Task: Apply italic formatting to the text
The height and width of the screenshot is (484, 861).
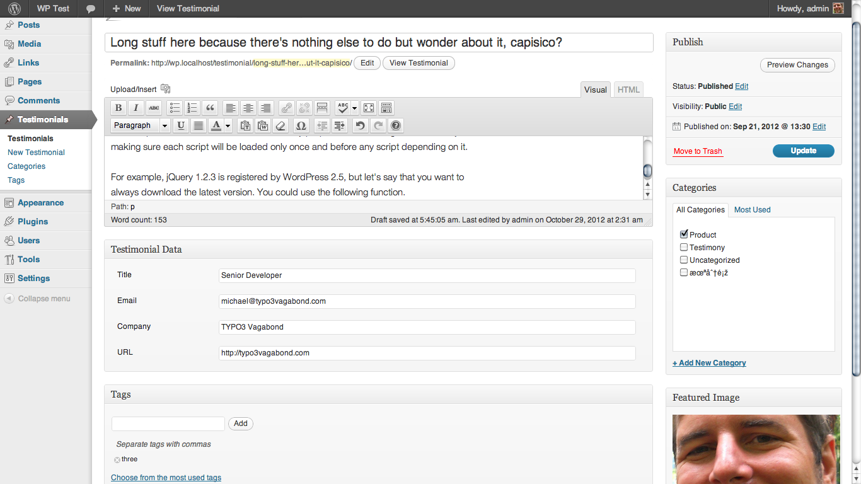Action: [x=136, y=108]
